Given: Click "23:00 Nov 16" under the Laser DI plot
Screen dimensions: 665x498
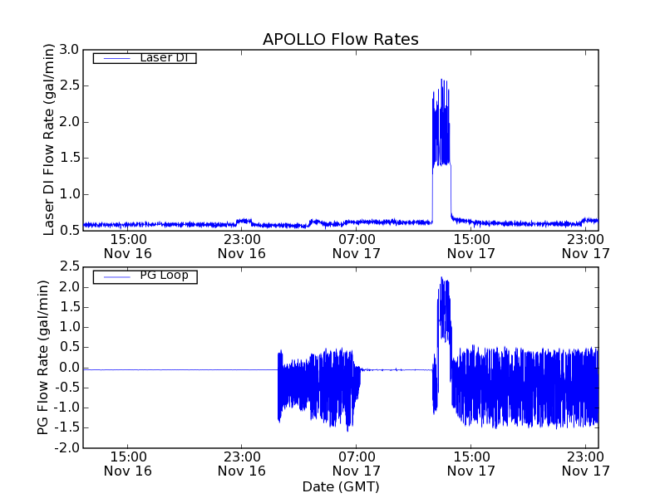Looking at the screenshot, I should point(242,247).
